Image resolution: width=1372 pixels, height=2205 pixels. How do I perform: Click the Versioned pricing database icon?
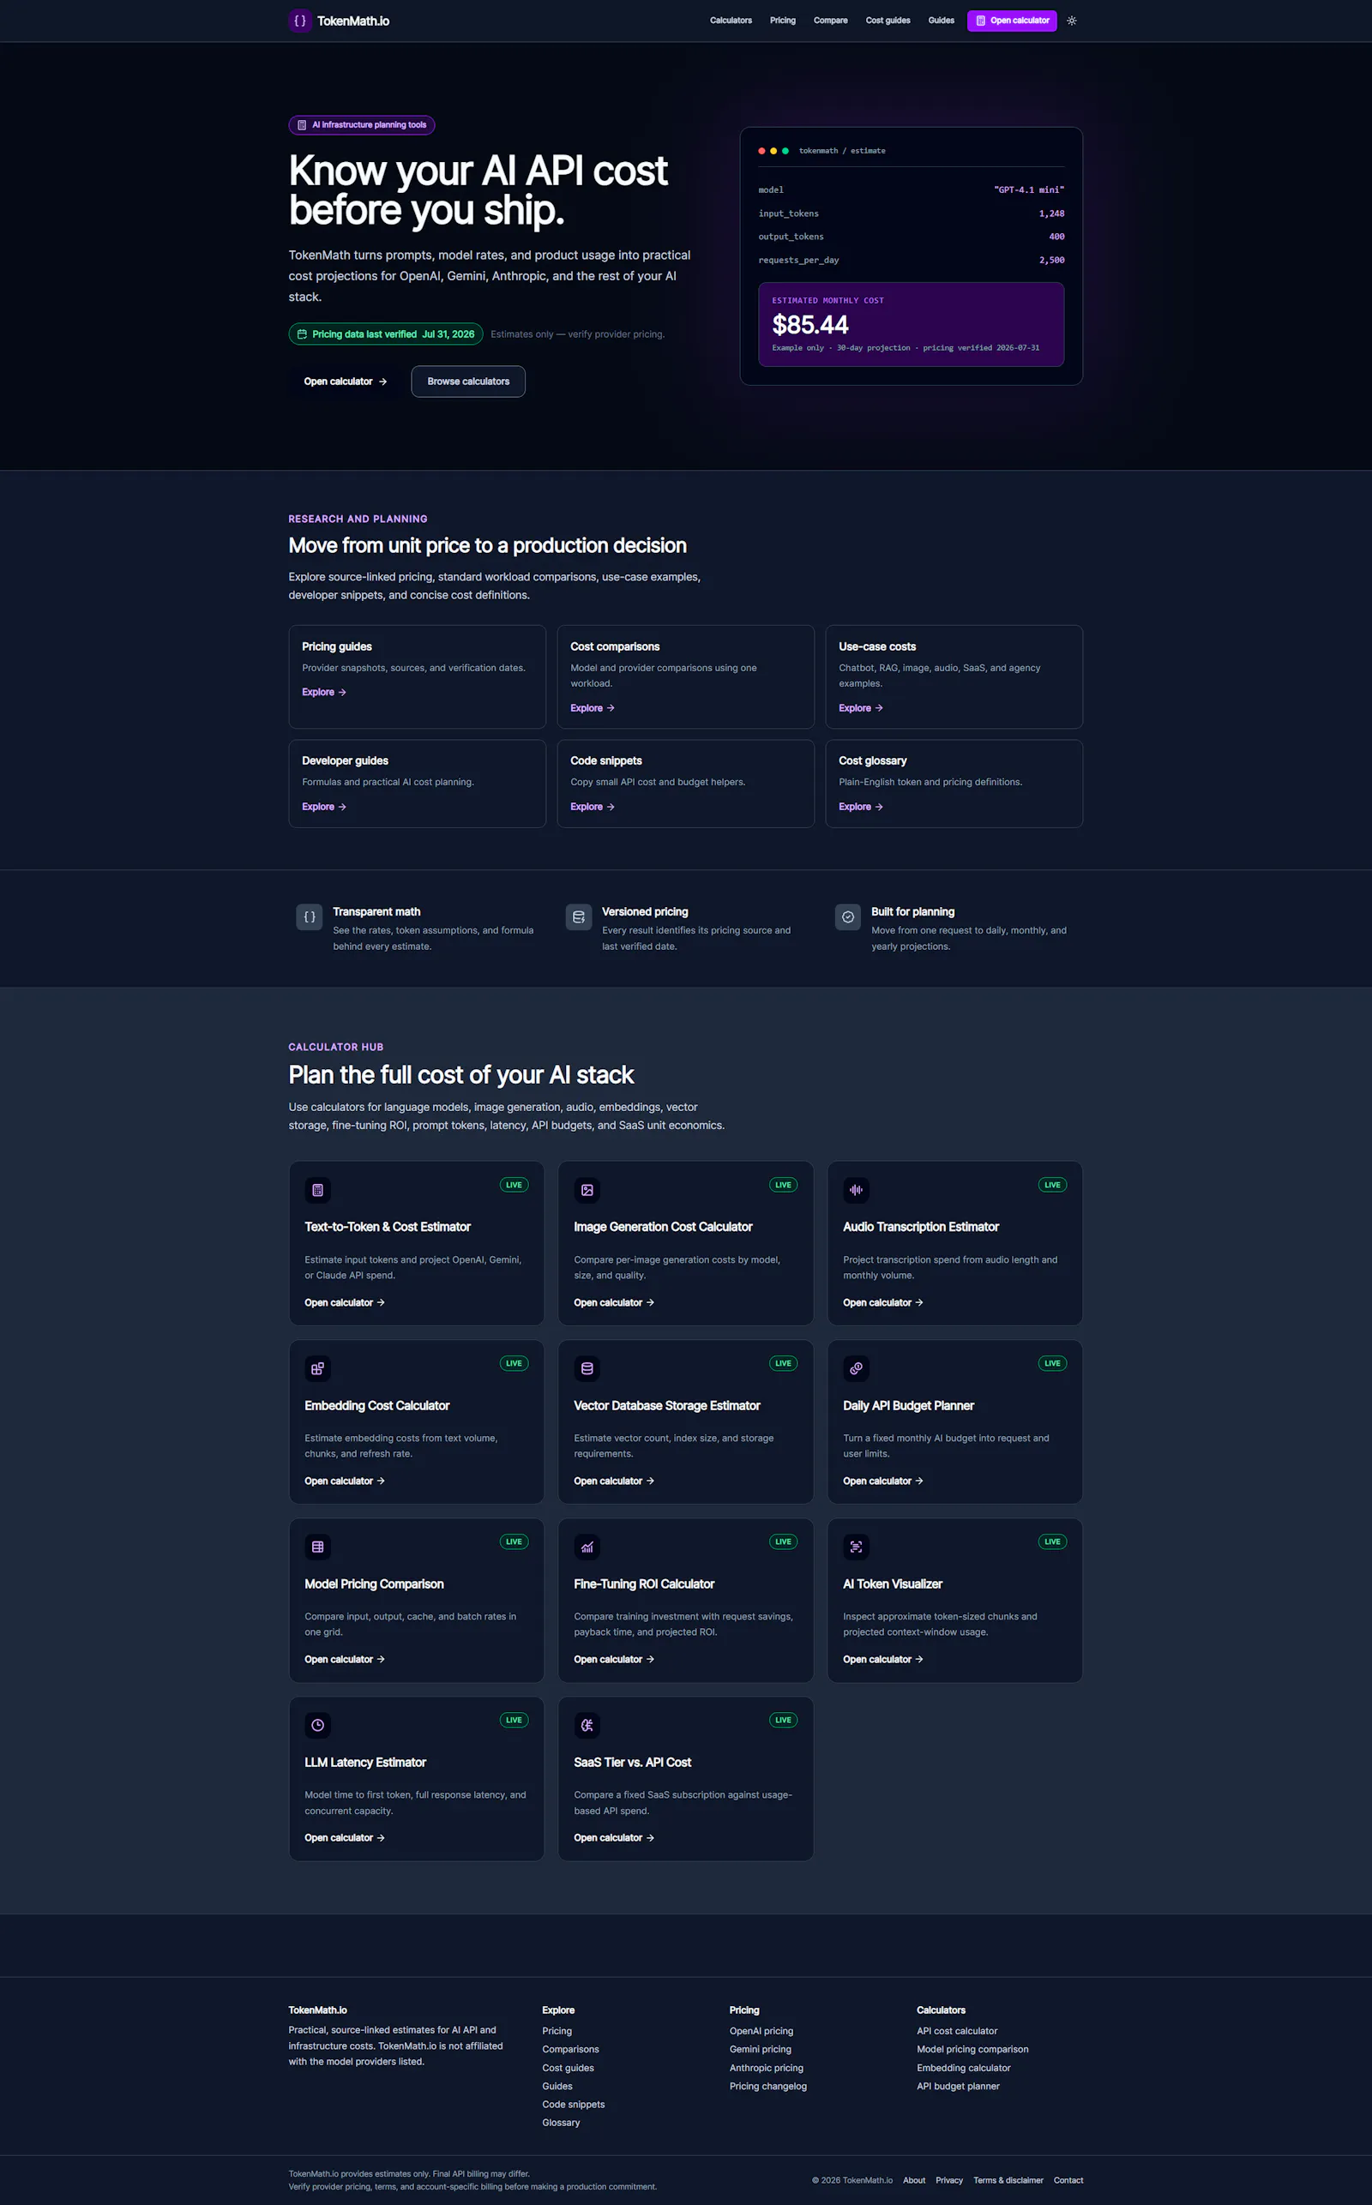(x=579, y=917)
